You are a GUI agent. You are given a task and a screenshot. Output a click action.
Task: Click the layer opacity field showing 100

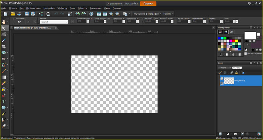(237, 68)
